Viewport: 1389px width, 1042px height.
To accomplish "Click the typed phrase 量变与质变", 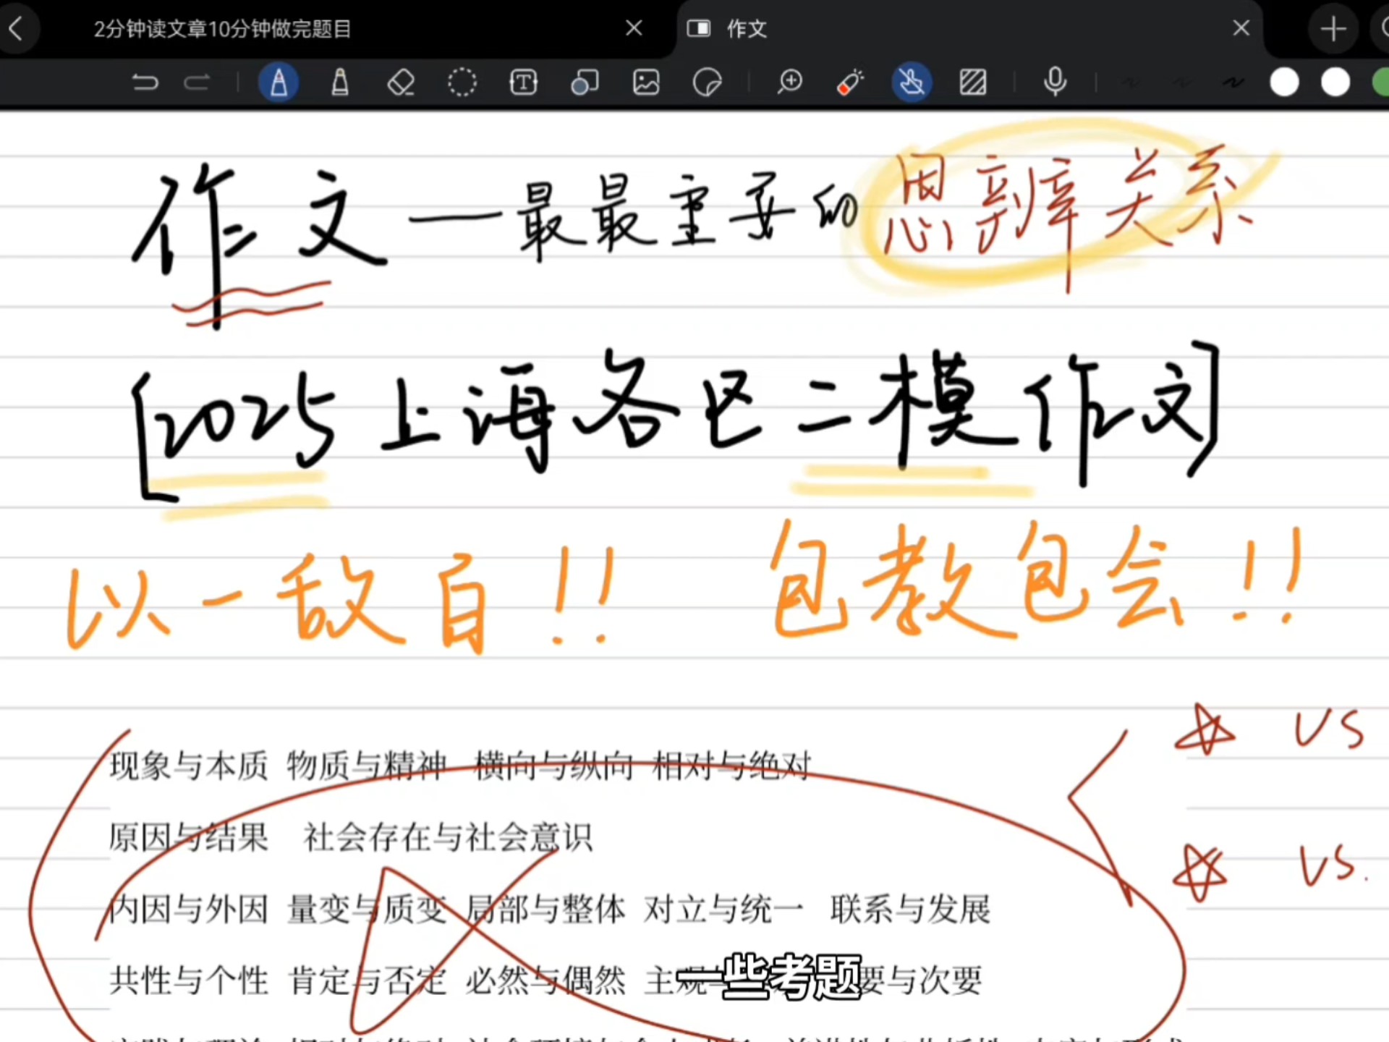I will pos(367,909).
